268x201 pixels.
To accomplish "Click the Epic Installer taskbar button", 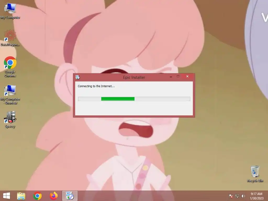I will pyautogui.click(x=70, y=196).
